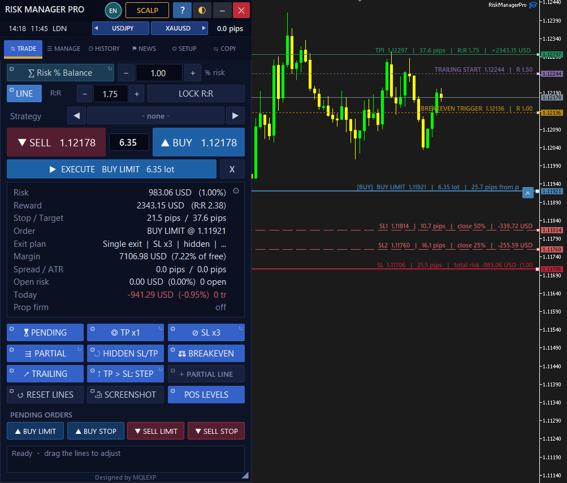Click RESET LINES
The image size is (567, 483).
(x=45, y=395)
